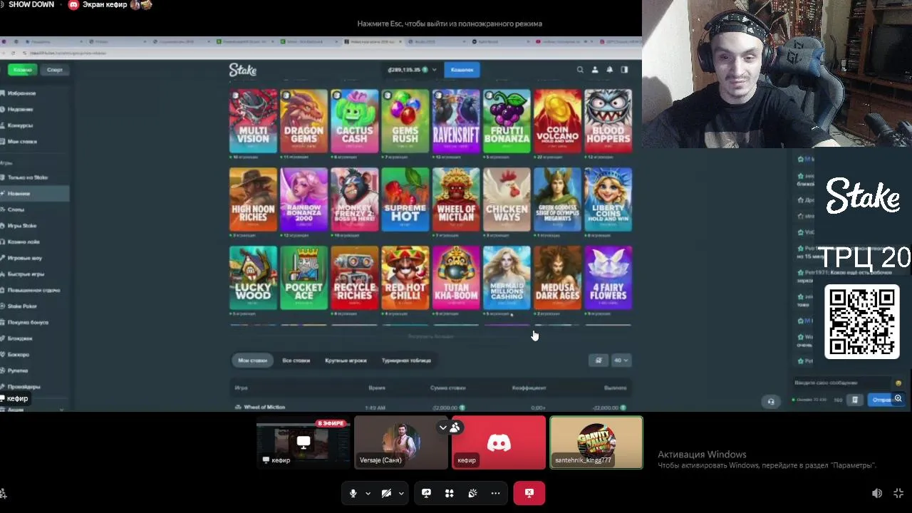Open the 4 Fairy Flowers game tile
Viewport: 912px width, 513px height.
tap(608, 278)
